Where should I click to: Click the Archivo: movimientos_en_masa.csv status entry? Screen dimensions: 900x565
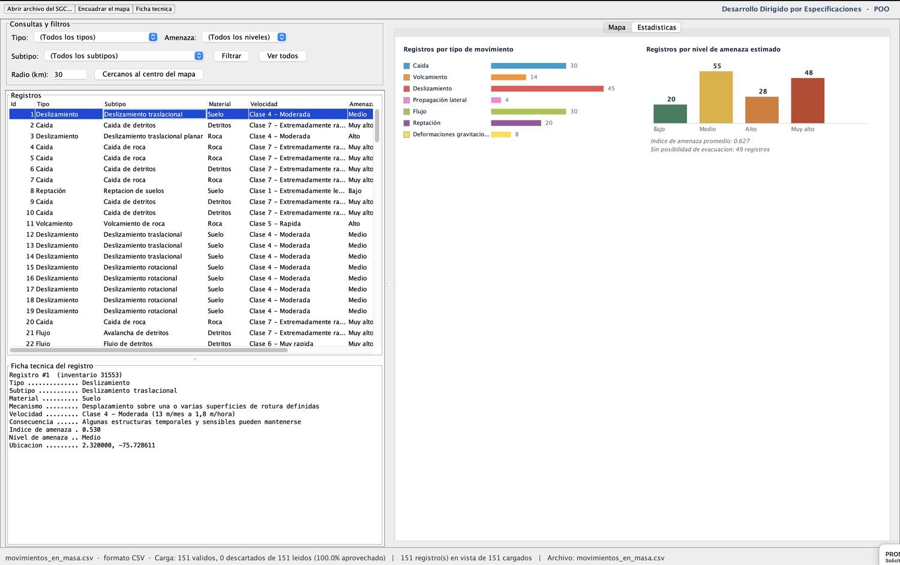point(606,558)
